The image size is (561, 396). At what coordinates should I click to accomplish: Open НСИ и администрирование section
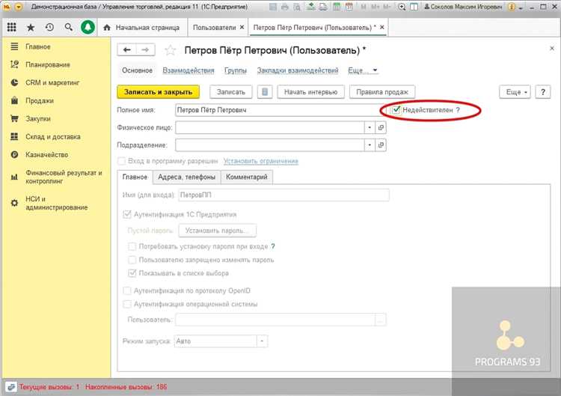(x=56, y=203)
